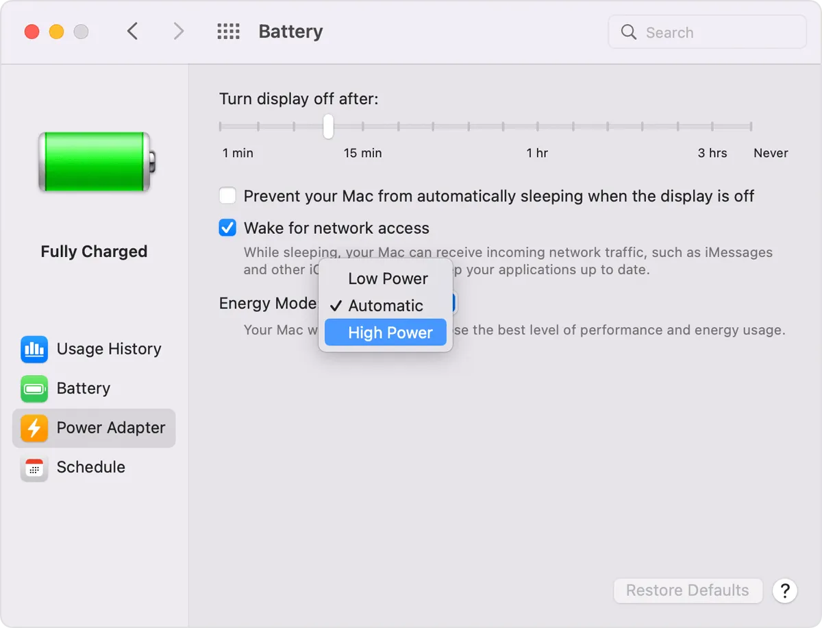Enable preventing Mac from sleeping when display off

[x=227, y=195]
